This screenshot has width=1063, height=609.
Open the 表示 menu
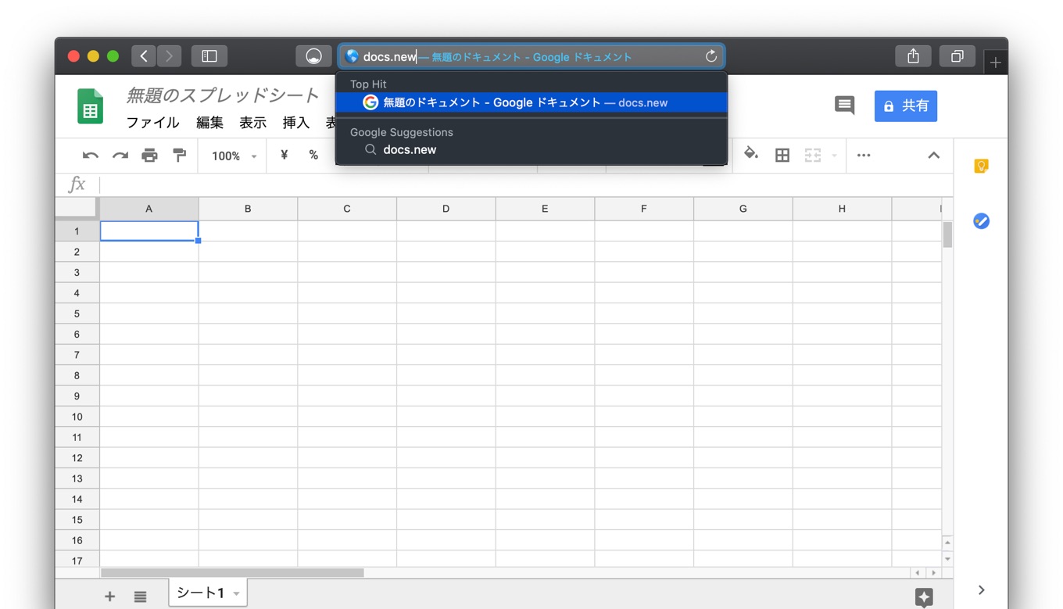(x=252, y=123)
